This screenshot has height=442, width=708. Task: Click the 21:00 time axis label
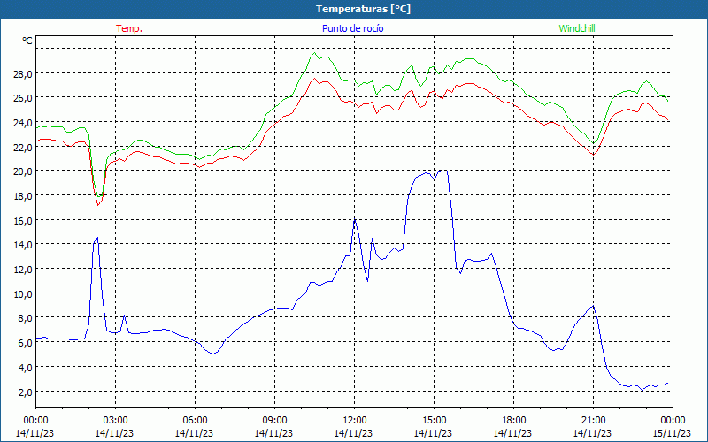[593, 421]
